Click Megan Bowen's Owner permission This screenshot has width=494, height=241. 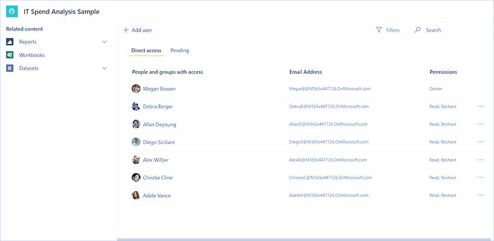(435, 89)
